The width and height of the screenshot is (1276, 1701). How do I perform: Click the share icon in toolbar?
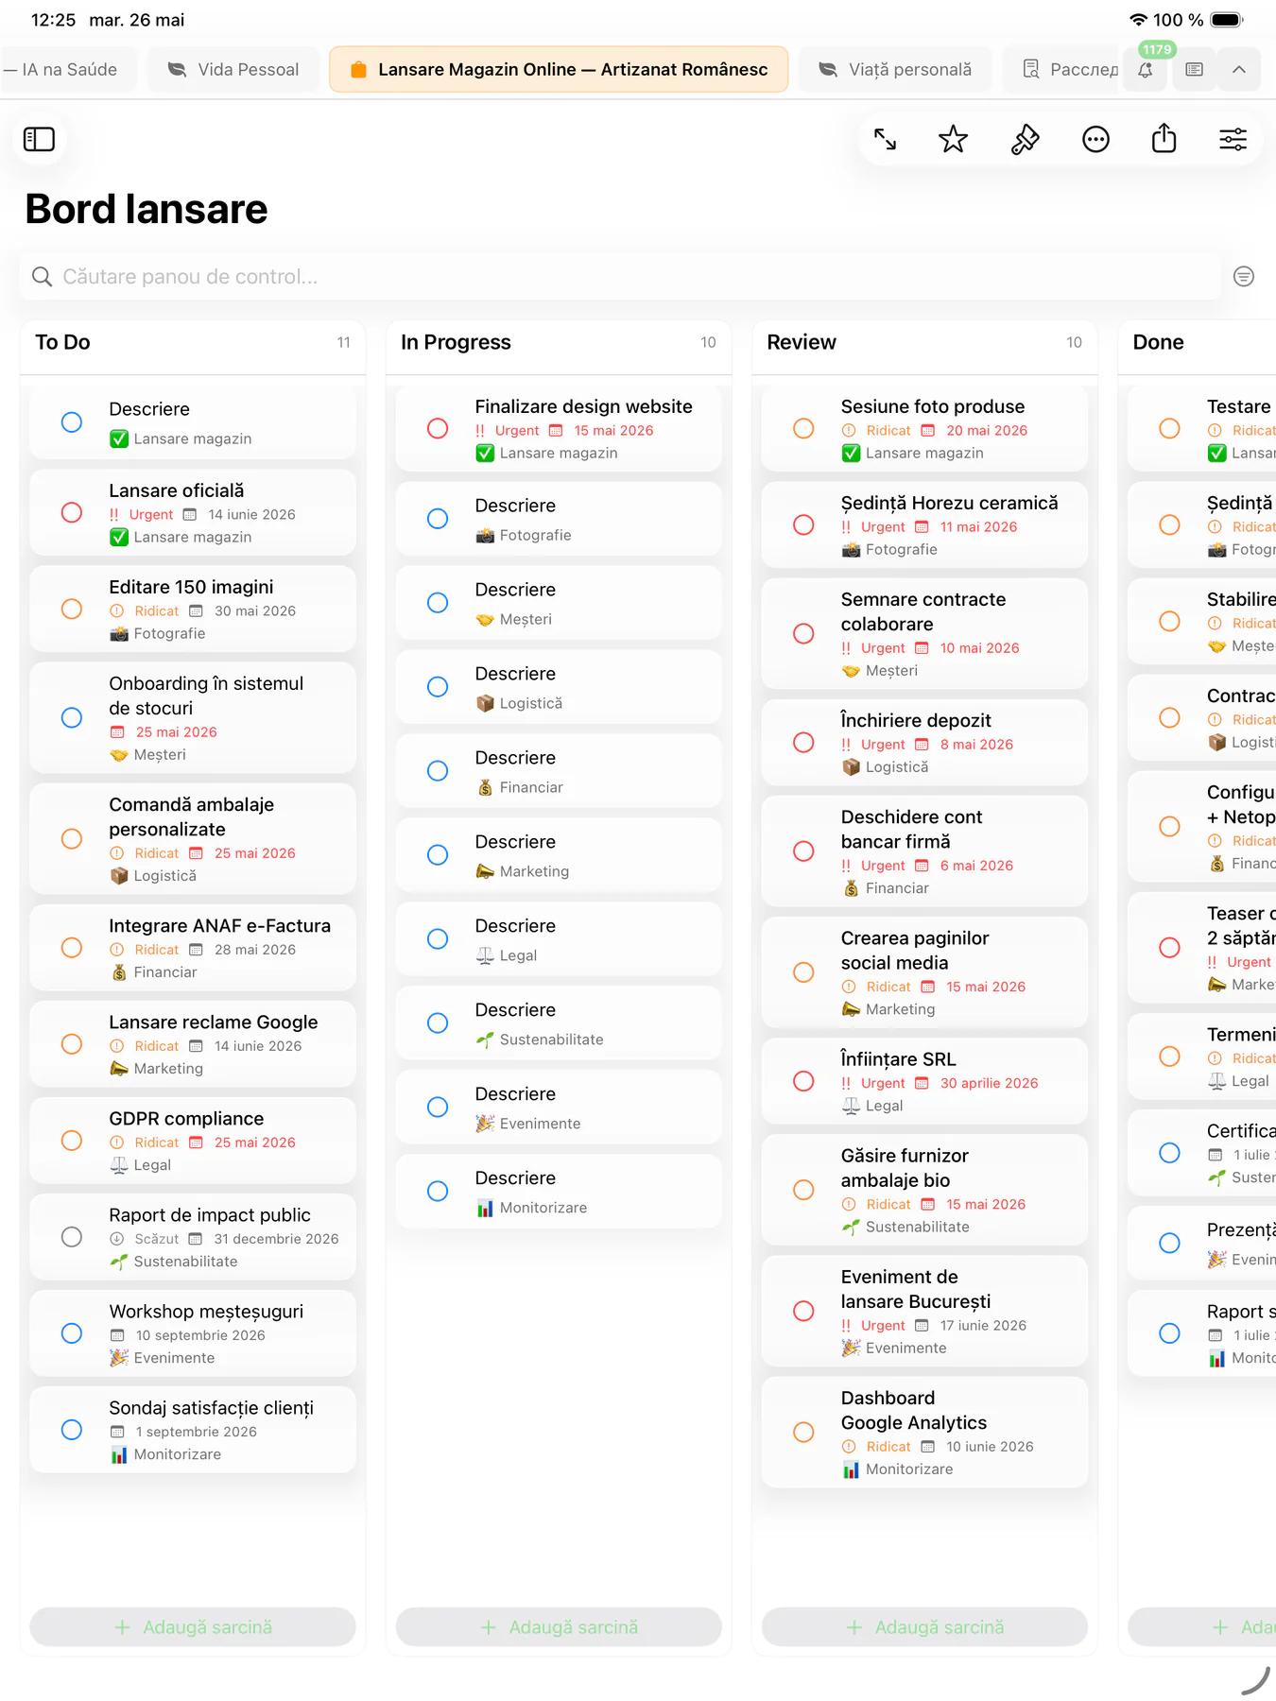pos(1164,138)
